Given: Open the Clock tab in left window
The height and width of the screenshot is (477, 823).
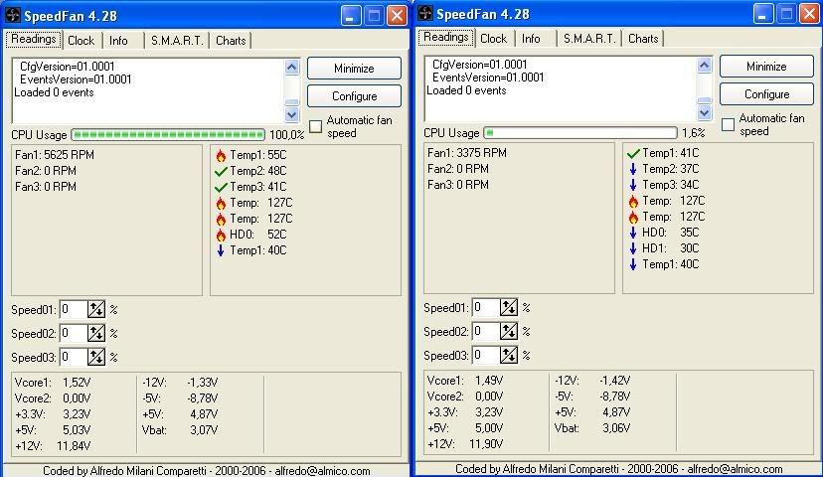Looking at the screenshot, I should point(81,41).
